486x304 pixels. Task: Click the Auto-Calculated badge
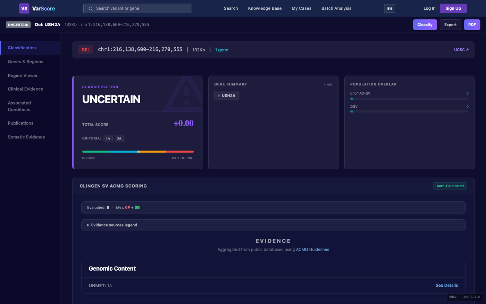coord(450,186)
